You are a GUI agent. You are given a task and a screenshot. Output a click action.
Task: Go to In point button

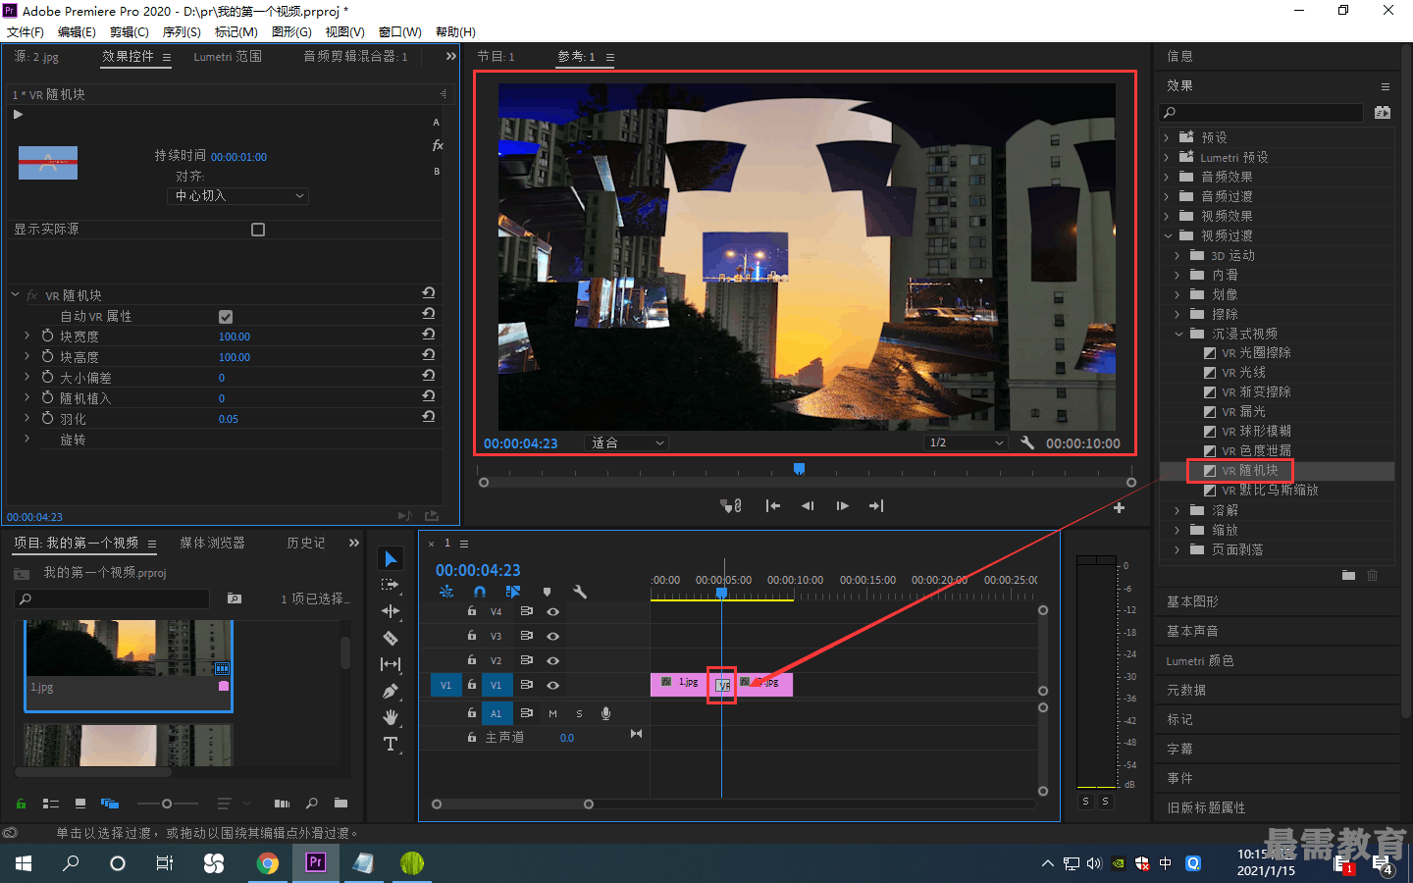[773, 506]
